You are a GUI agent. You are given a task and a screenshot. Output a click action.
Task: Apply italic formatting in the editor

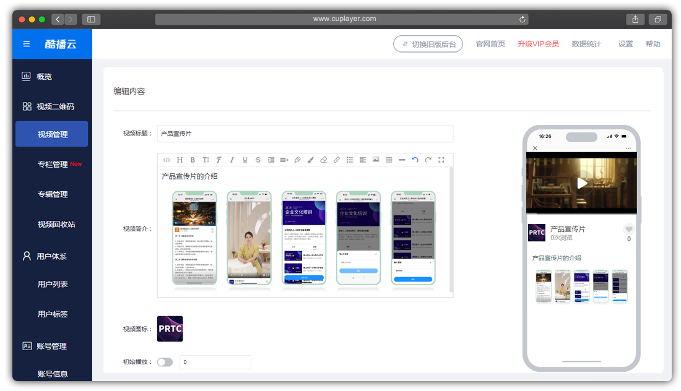(x=232, y=160)
